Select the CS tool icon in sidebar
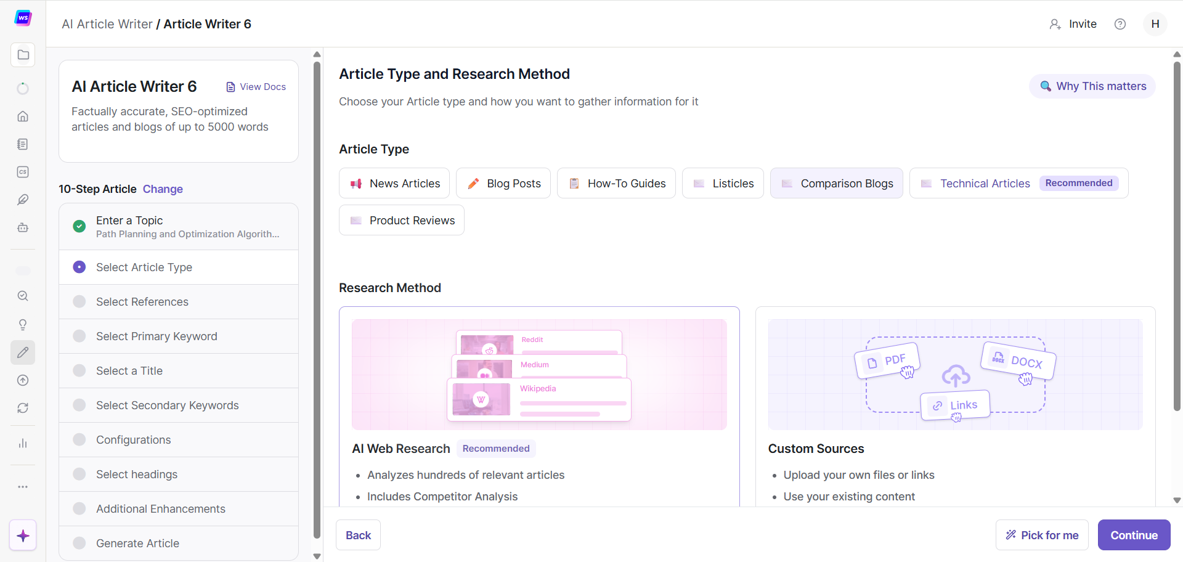 (23, 172)
